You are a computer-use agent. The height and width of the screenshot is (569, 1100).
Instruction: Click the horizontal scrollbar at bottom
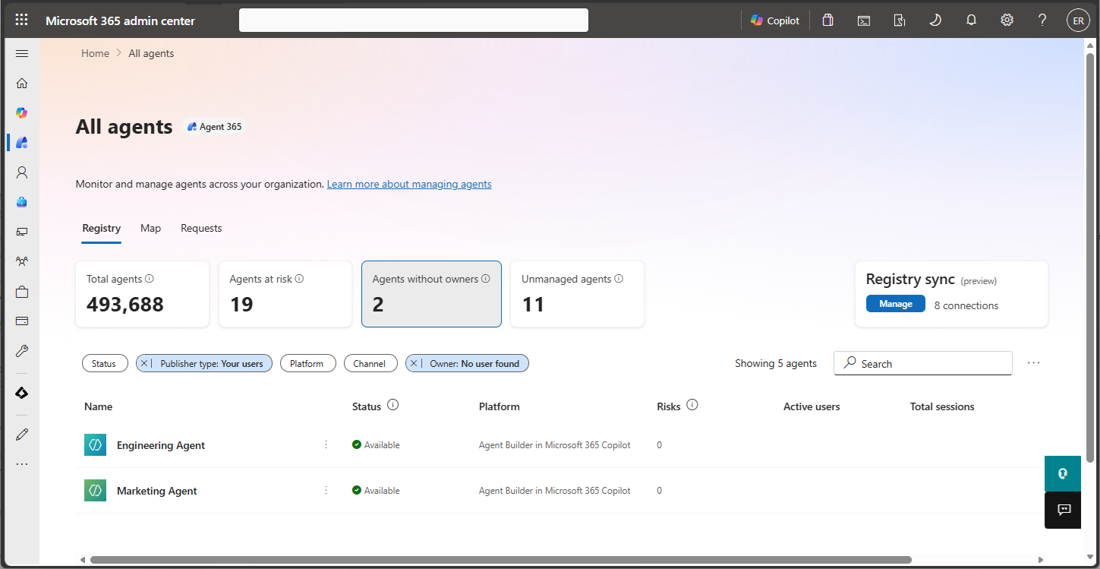[x=501, y=560]
